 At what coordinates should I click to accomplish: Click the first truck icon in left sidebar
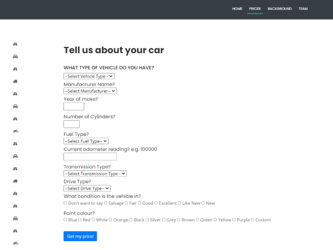pyautogui.click(x=16, y=81)
